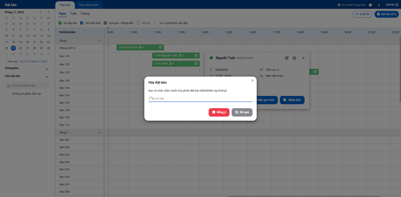This screenshot has height=197, width=401.
Task: Click the Bàn 110 row label
Action: pos(64,125)
